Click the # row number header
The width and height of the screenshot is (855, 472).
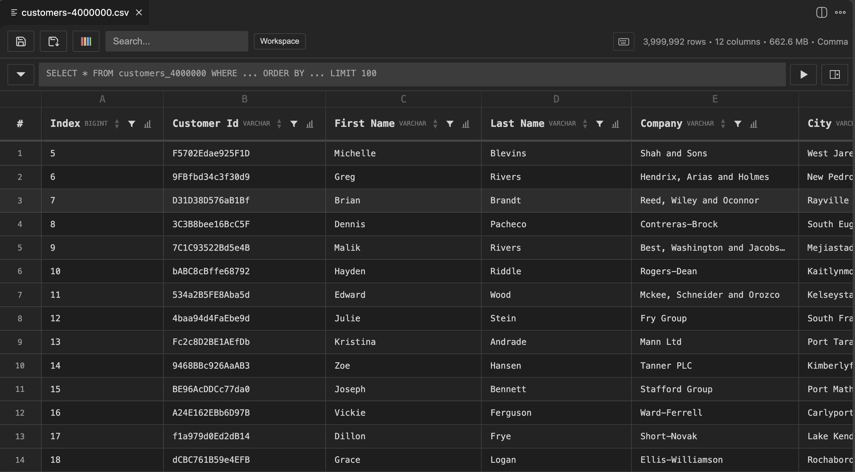coord(20,124)
